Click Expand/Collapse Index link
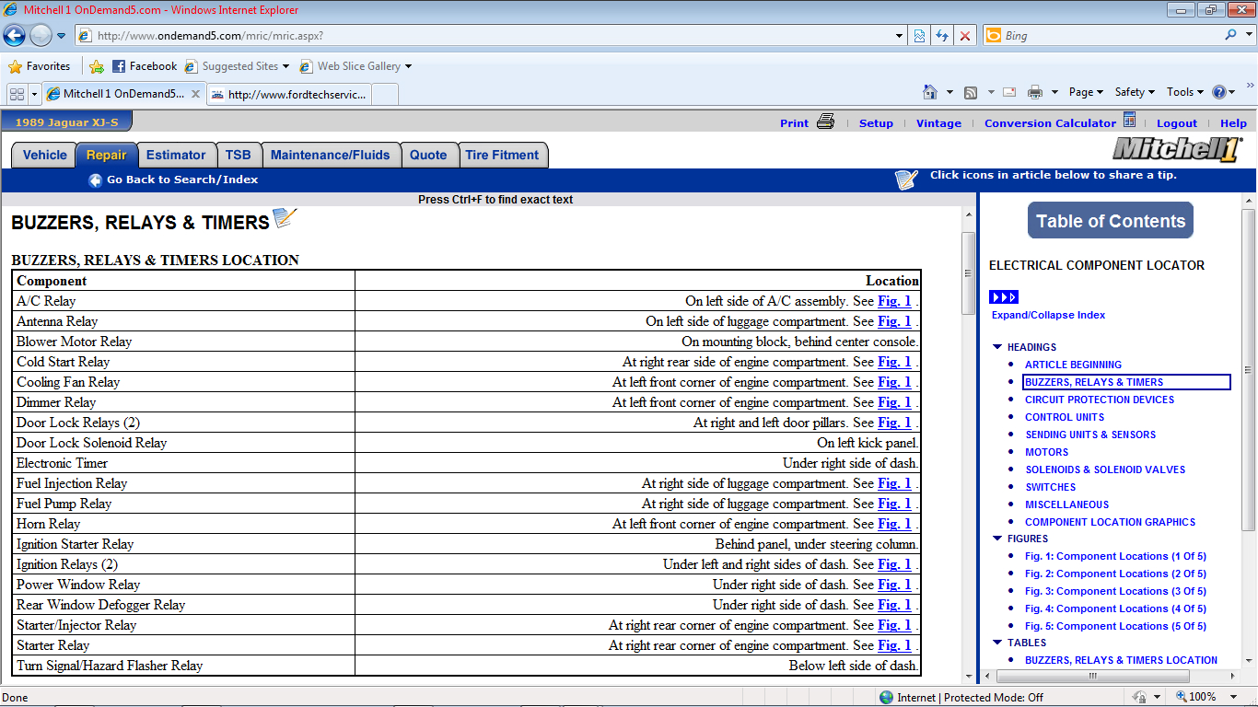The image size is (1258, 707). (x=1048, y=315)
